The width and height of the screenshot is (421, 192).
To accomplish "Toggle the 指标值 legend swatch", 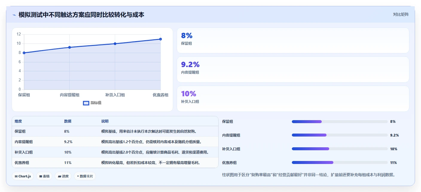I will point(86,103).
